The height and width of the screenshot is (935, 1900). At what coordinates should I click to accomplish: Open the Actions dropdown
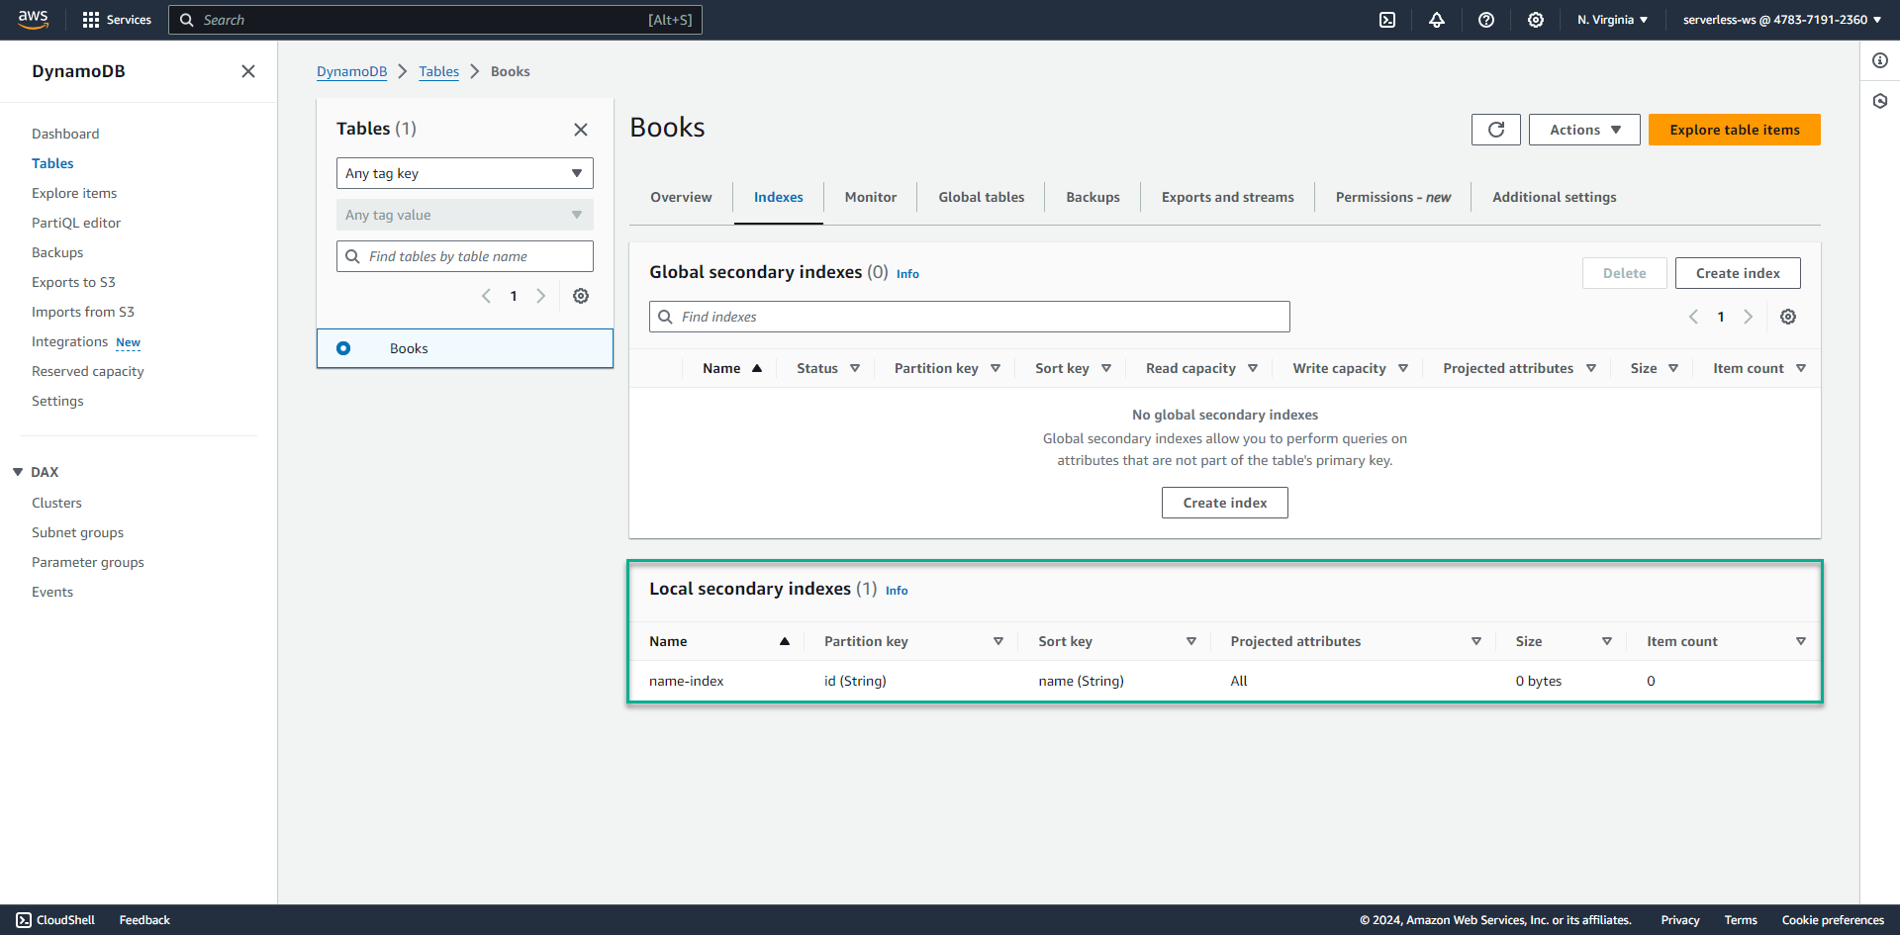point(1584,130)
